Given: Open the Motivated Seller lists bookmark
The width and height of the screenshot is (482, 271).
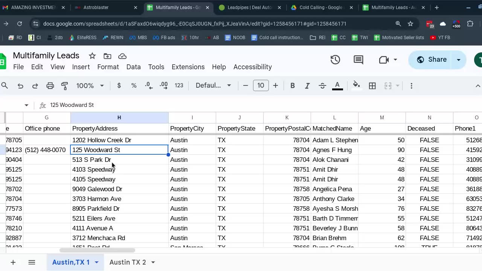Looking at the screenshot, I should pyautogui.click(x=399, y=38).
